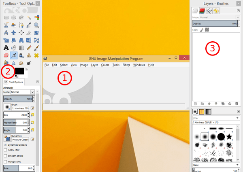
Task: Select the Perspective tool
Action: tap(21, 40)
